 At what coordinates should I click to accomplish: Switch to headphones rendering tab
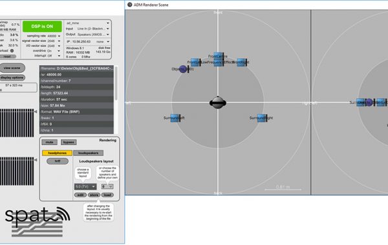(57, 153)
